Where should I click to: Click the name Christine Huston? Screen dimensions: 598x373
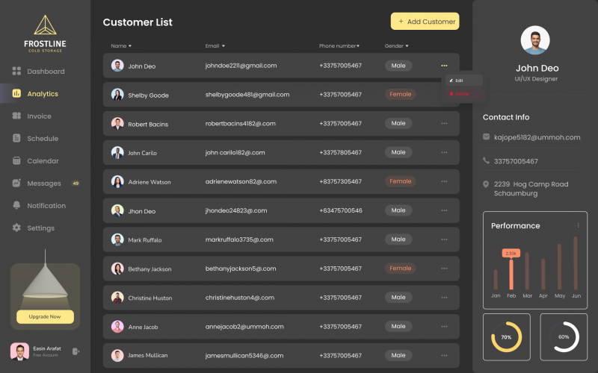click(150, 298)
